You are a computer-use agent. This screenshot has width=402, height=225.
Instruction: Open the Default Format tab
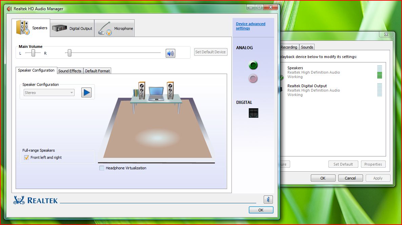[x=97, y=71]
